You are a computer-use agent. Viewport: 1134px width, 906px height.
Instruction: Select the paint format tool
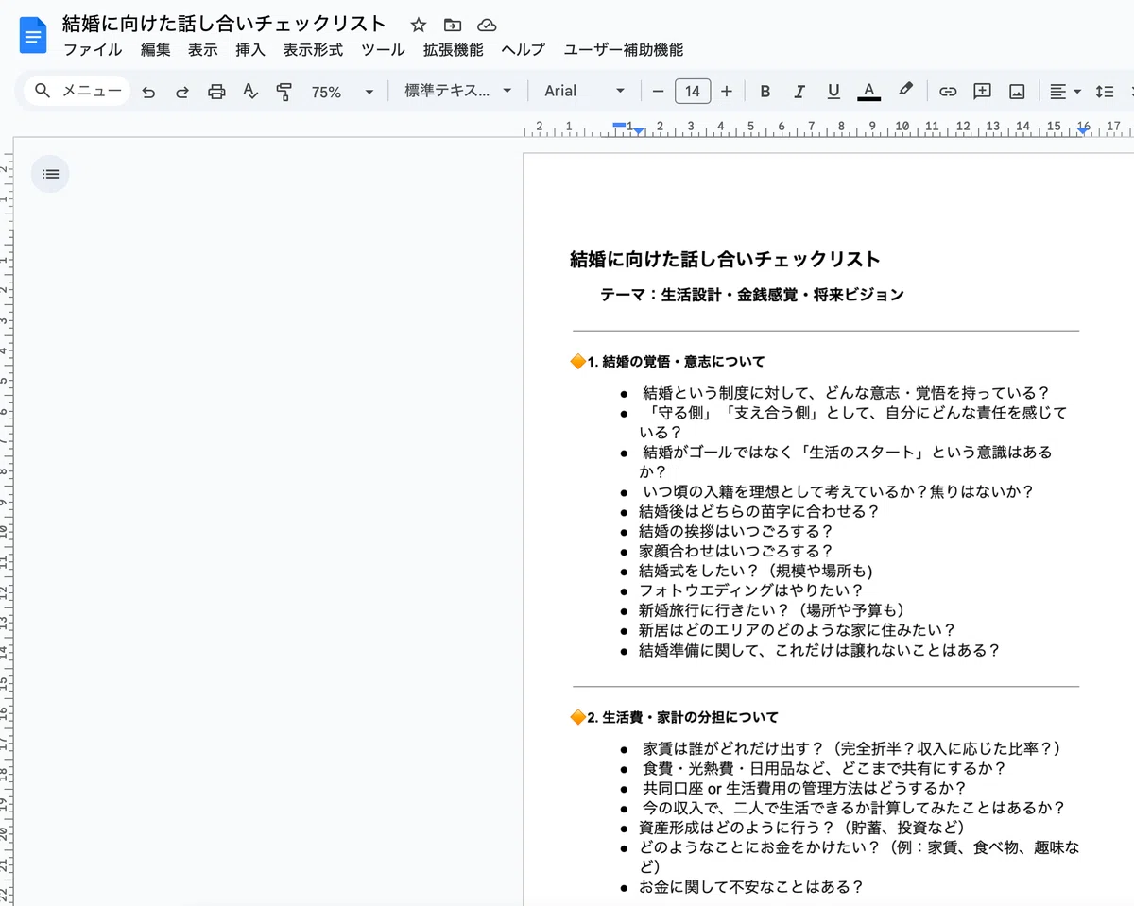point(283,92)
